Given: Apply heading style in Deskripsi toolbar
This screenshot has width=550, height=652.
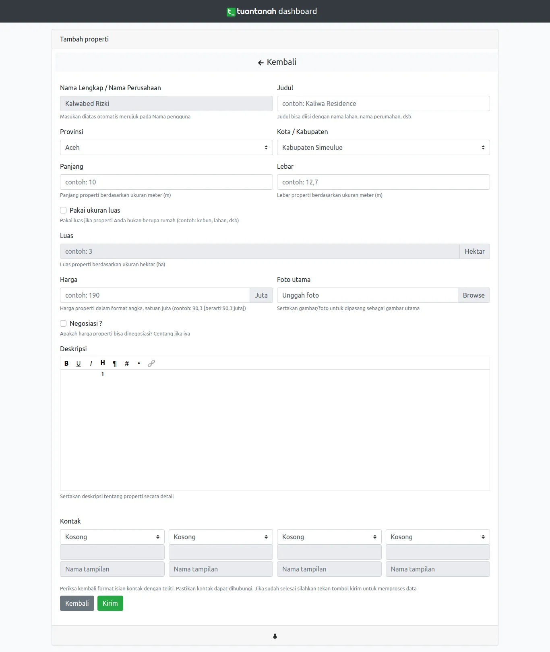Looking at the screenshot, I should point(103,363).
